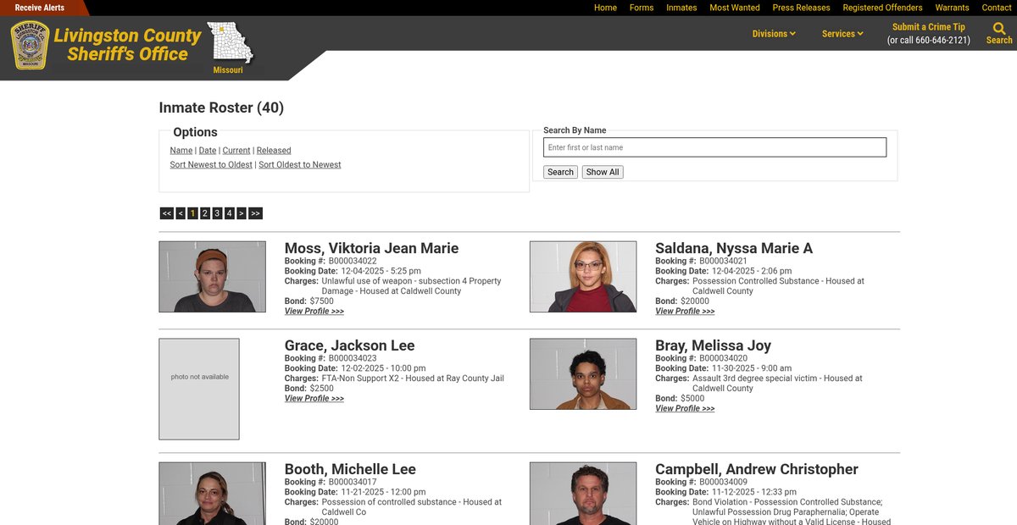1017x525 pixels.
Task: Click the Receive Alerts tab
Action: [x=40, y=8]
